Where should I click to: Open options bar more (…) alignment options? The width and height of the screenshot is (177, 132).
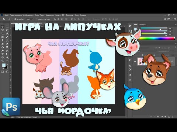pyautogui.click(x=89, y=19)
